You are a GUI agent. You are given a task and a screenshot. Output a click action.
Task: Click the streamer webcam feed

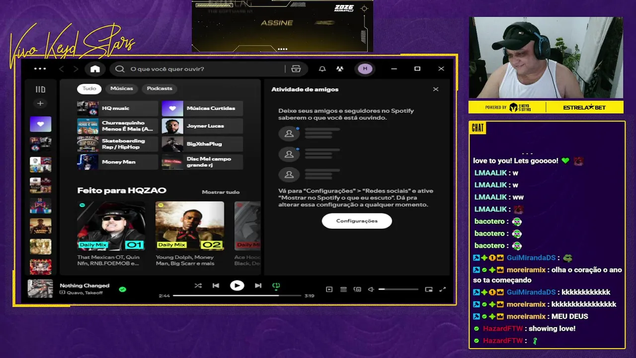click(x=546, y=58)
